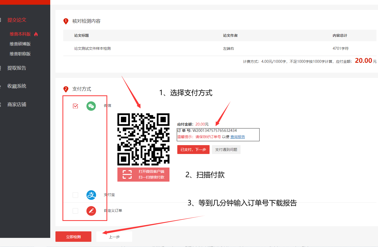Click the author name 左端右
This screenshot has width=378, height=247.
229,48
